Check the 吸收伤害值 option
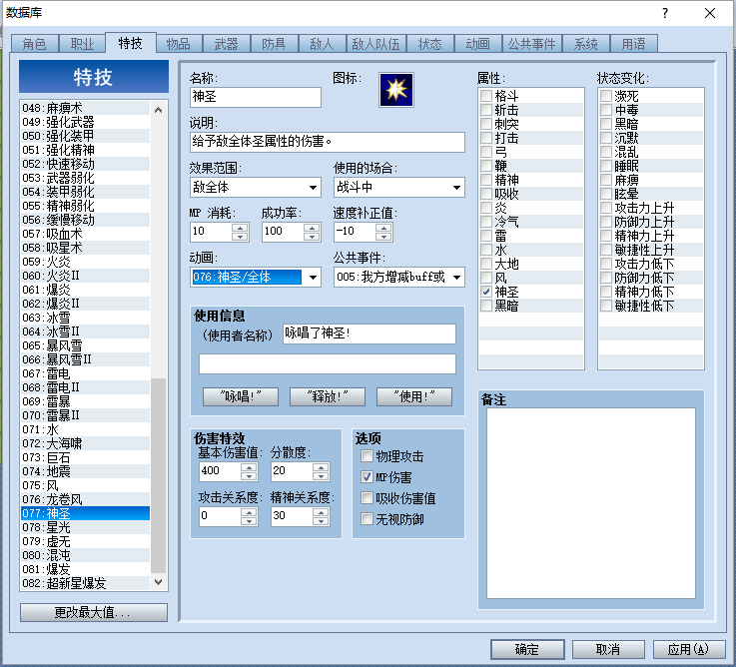This screenshot has width=736, height=667. pos(367,498)
